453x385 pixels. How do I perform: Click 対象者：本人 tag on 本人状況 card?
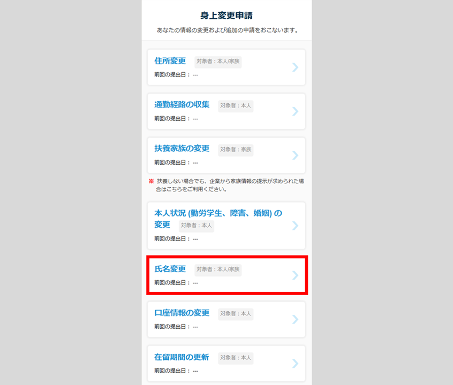(x=196, y=226)
